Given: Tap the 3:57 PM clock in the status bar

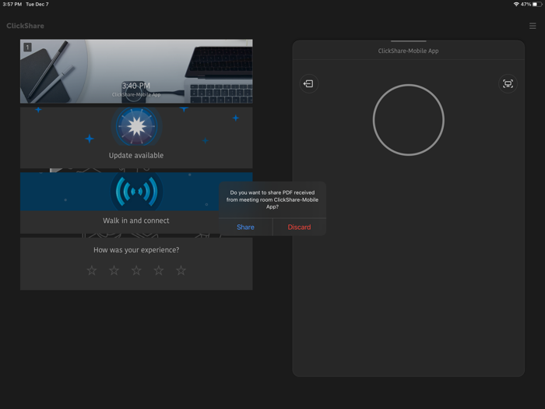Looking at the screenshot, I should 12,4.
